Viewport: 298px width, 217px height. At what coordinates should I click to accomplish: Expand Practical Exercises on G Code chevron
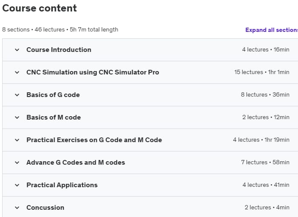[x=17, y=140]
